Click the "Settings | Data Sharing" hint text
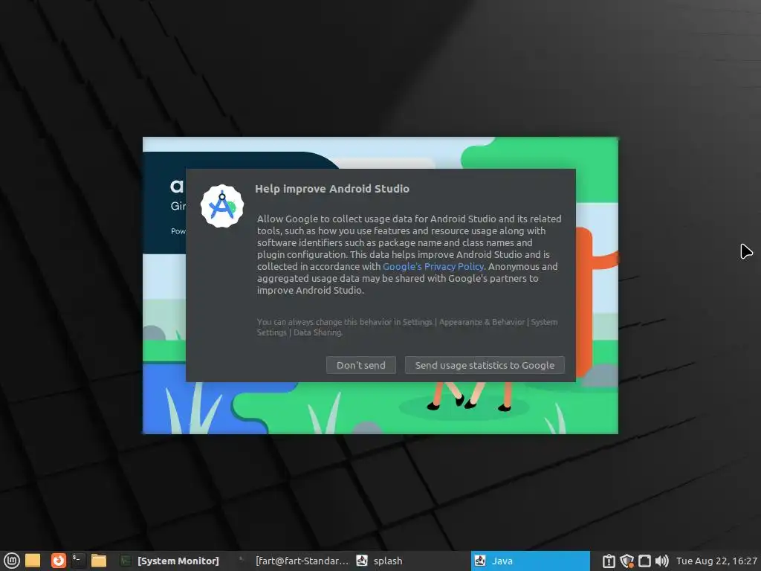The image size is (761, 571). click(x=300, y=332)
